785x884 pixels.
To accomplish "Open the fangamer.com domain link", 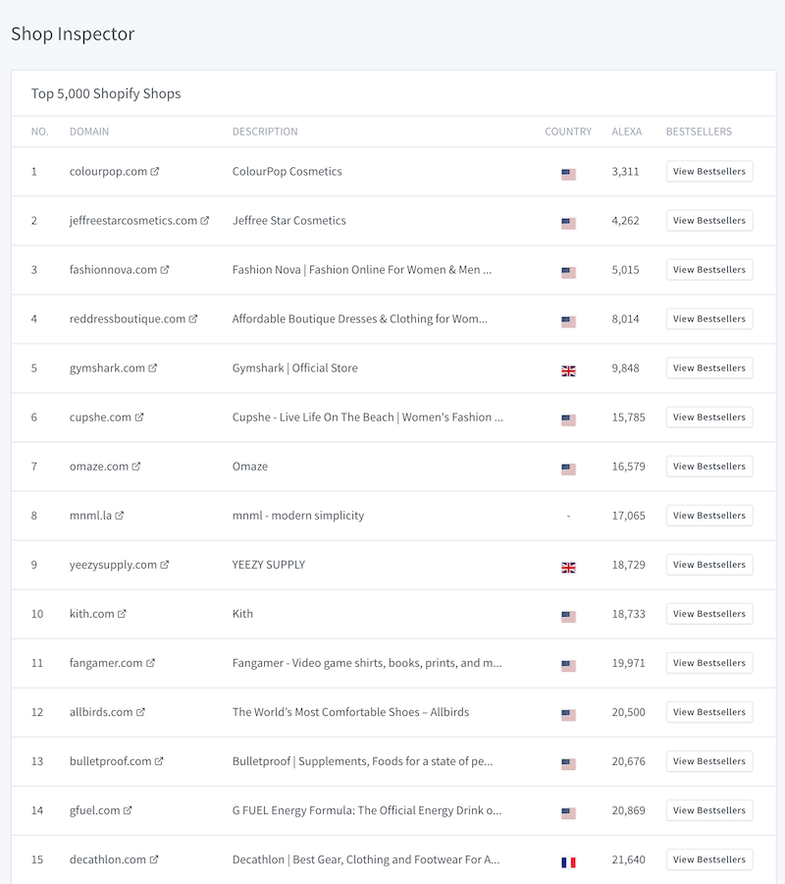I will [106, 662].
